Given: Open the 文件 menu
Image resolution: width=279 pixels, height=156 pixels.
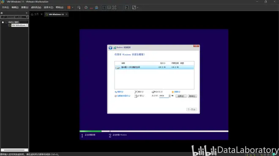Looking at the screenshot, I should [x=5, y=8].
